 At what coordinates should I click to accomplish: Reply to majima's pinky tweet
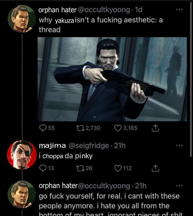point(43,168)
